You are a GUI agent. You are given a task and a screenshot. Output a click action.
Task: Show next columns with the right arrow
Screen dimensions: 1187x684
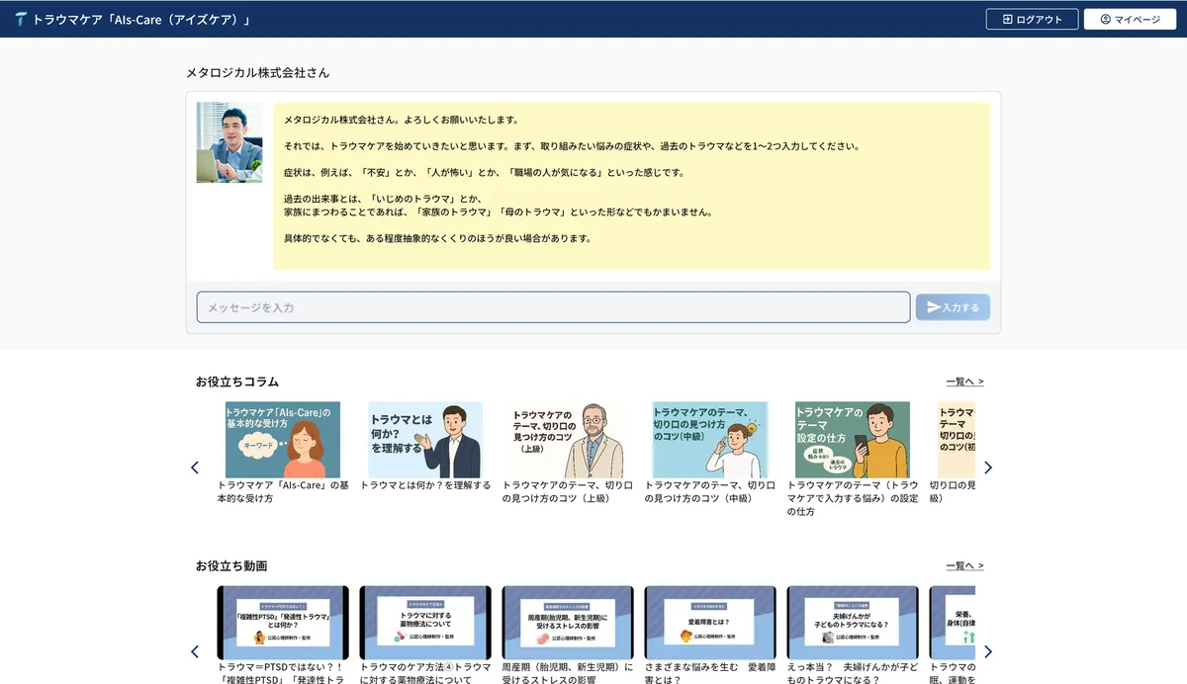click(x=987, y=468)
